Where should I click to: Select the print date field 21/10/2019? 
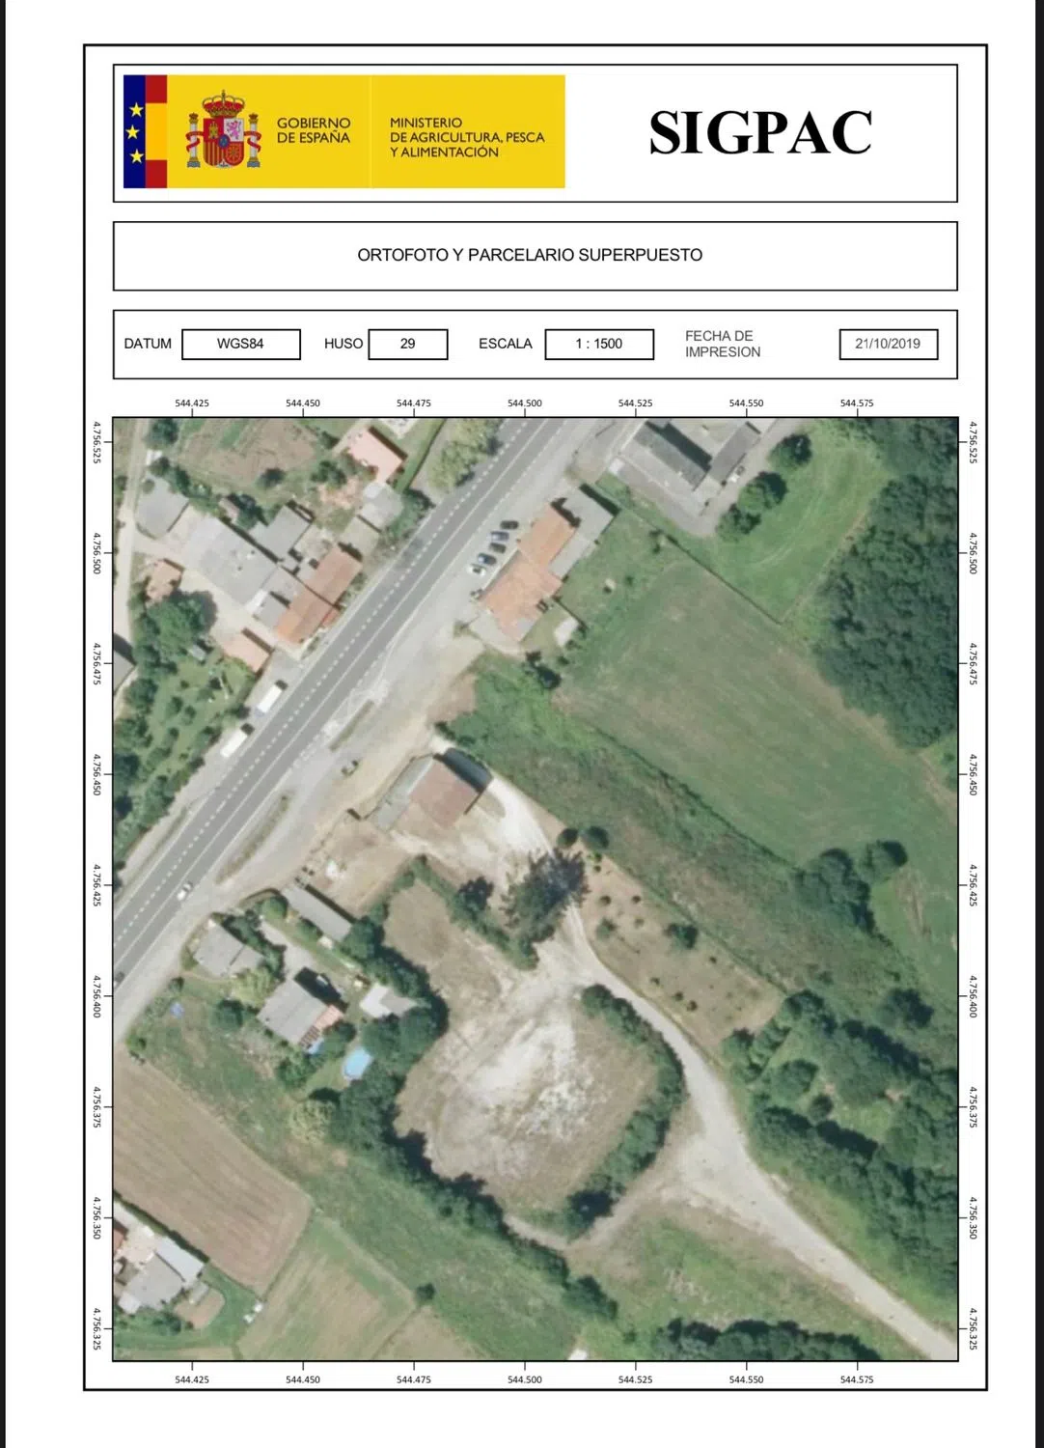(888, 344)
